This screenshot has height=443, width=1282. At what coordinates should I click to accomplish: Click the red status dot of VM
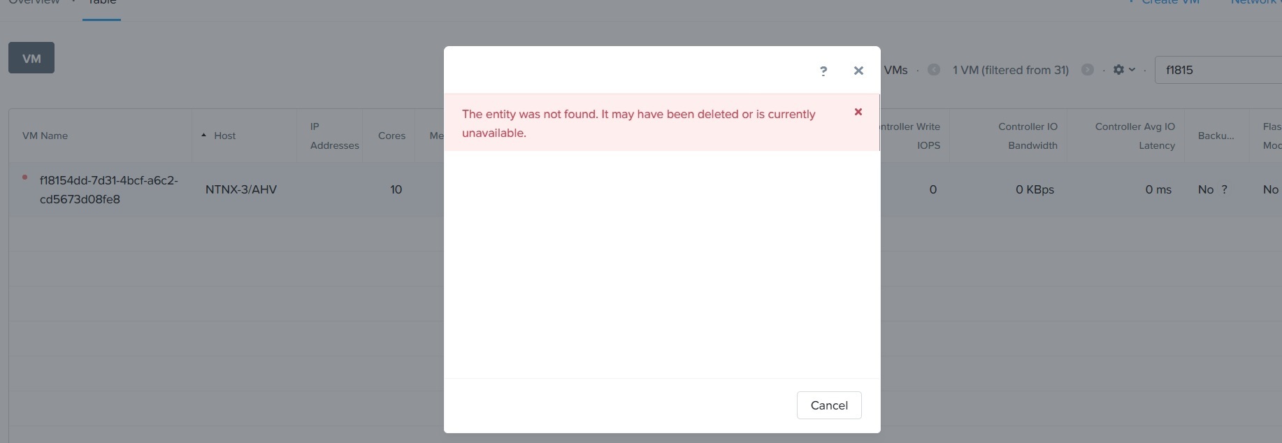(25, 177)
